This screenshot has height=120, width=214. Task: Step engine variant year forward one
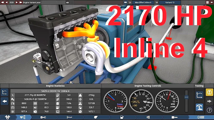coord(17,2)
